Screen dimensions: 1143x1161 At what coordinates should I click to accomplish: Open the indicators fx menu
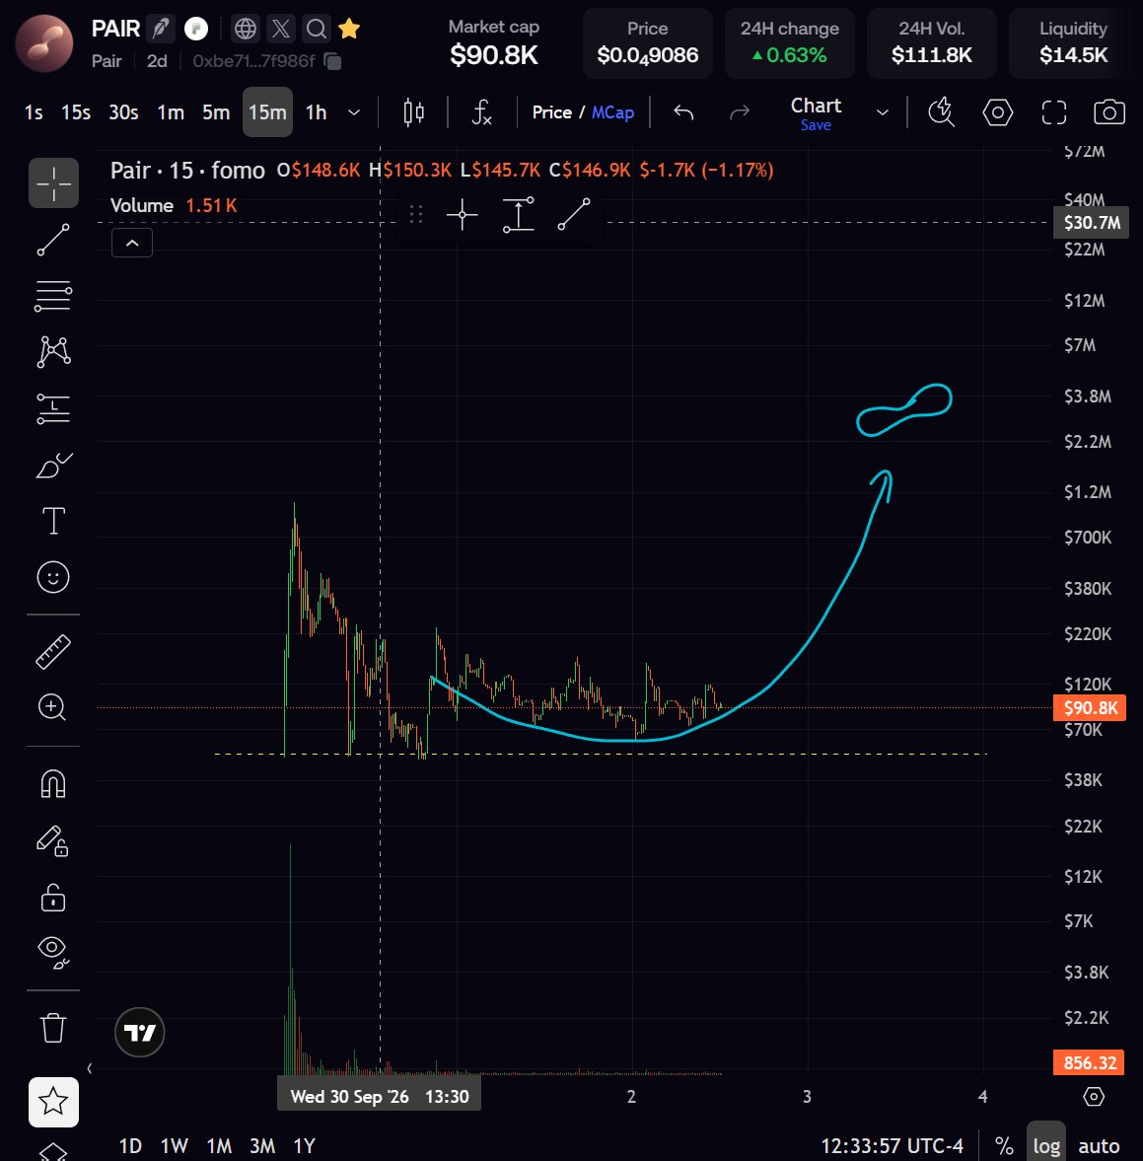pyautogui.click(x=482, y=112)
